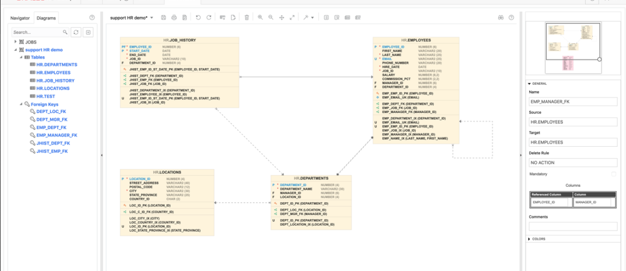This screenshot has width=626, height=271.
Task: Collapse the Tables tree folder
Action: 21,57
